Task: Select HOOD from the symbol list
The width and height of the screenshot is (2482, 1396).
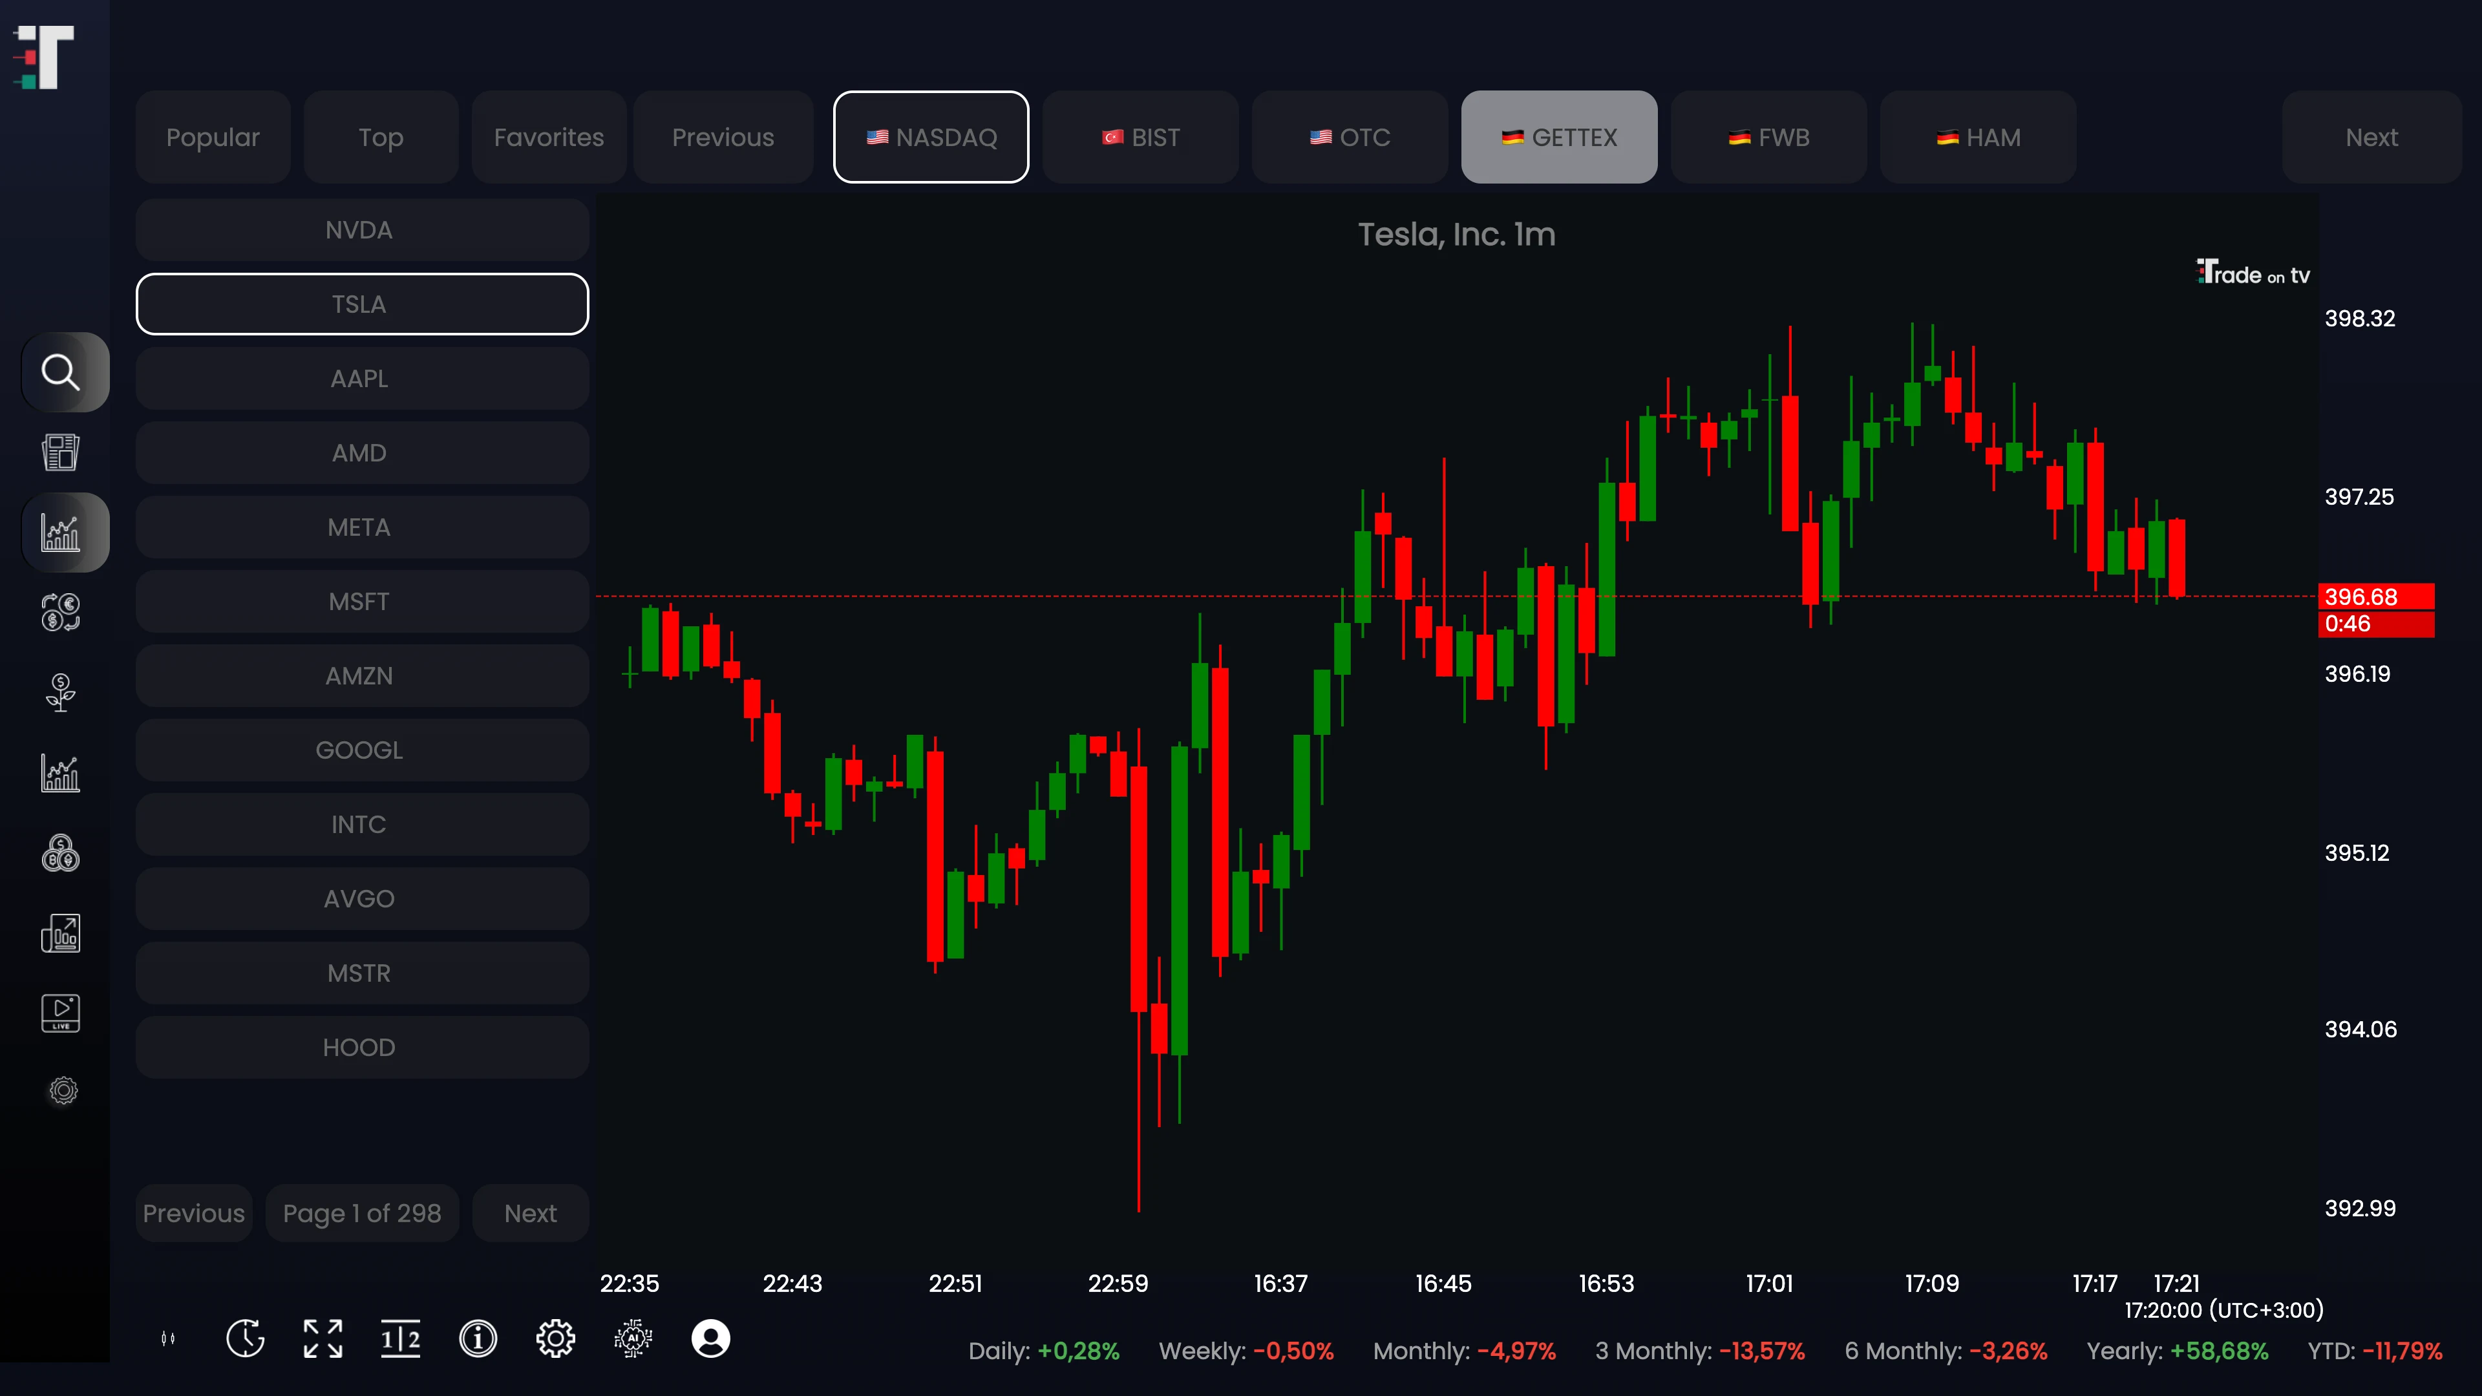Action: pyautogui.click(x=362, y=1047)
